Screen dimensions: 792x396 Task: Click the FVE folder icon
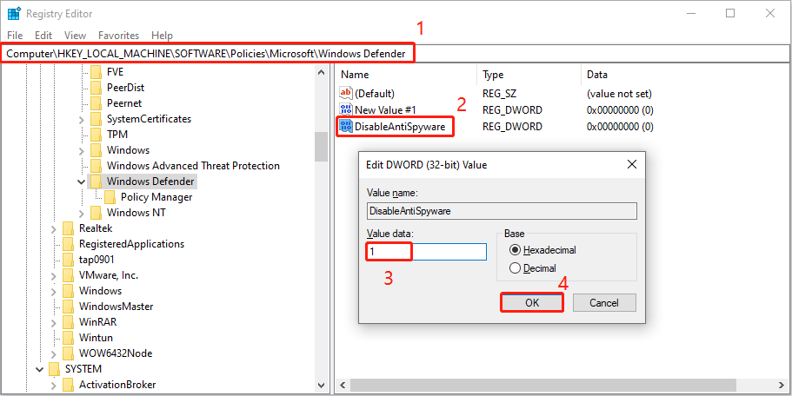coord(96,71)
